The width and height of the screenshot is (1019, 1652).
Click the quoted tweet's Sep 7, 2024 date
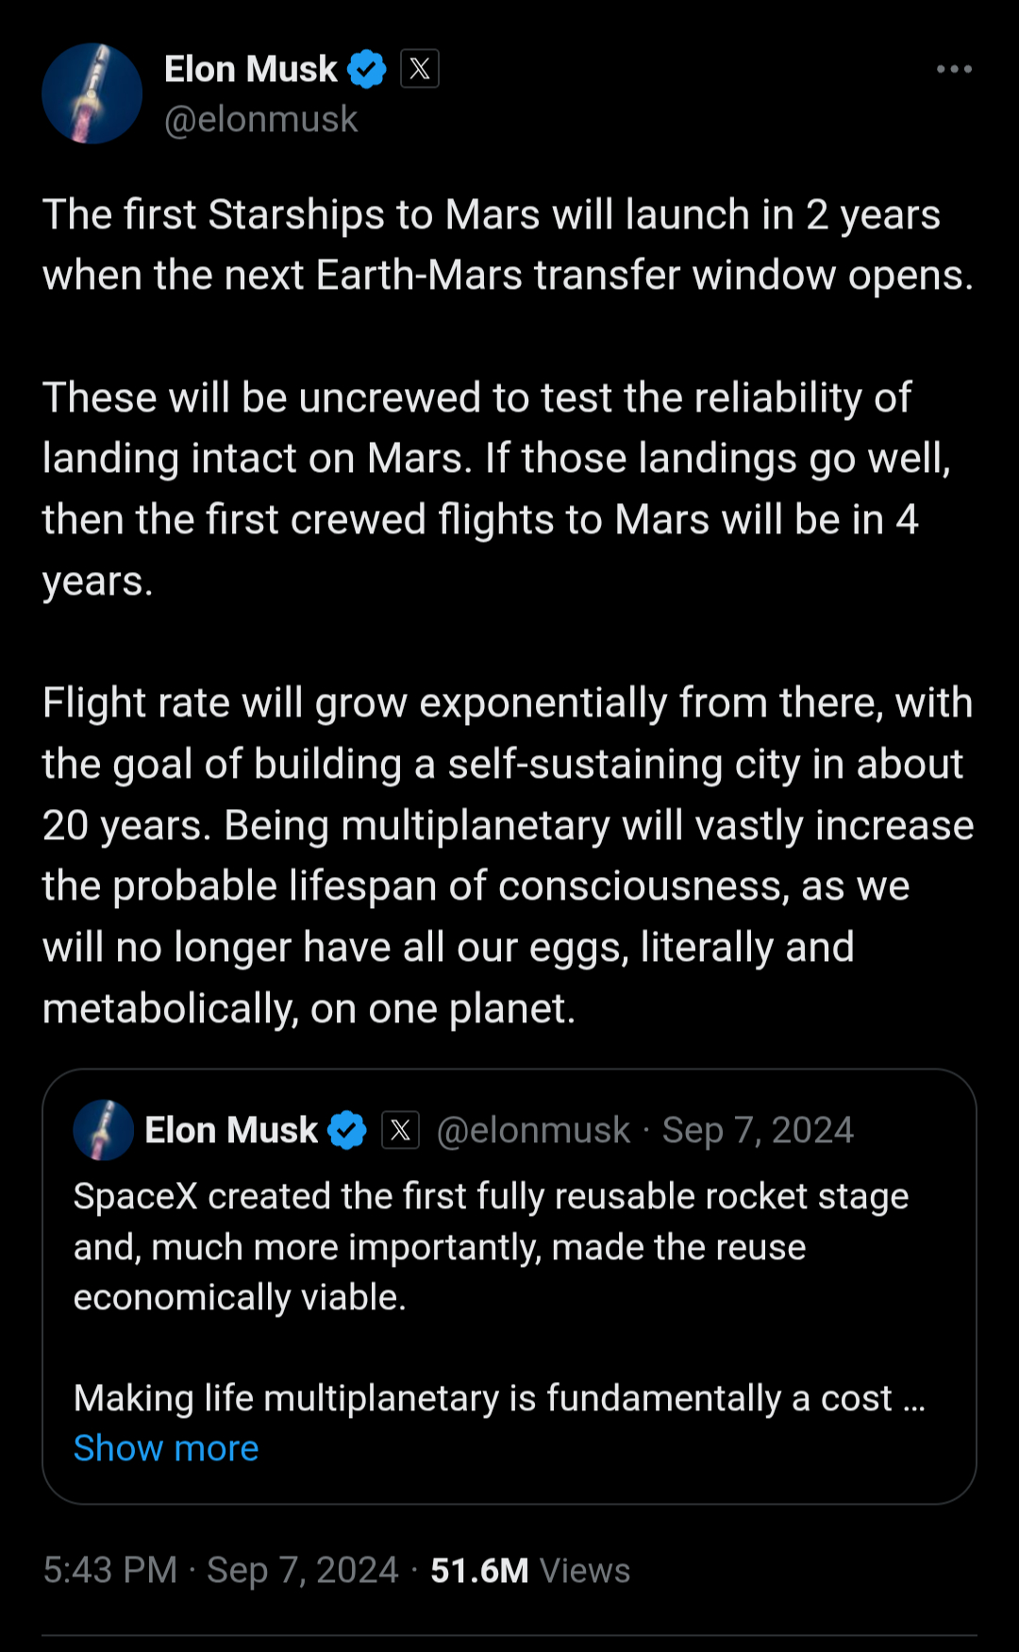point(758,1130)
